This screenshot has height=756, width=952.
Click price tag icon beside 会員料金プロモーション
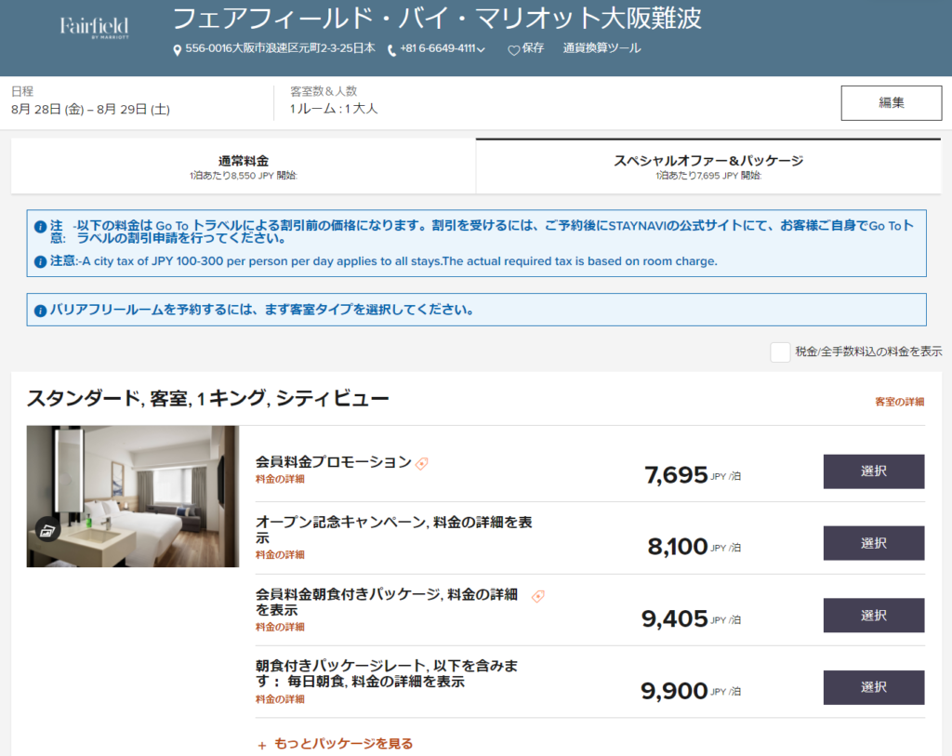point(422,463)
